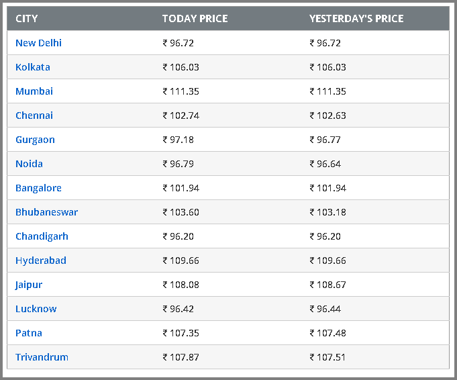Click Mumbai's today price ₹ 111.35
This screenshot has height=380, width=457.
point(181,91)
